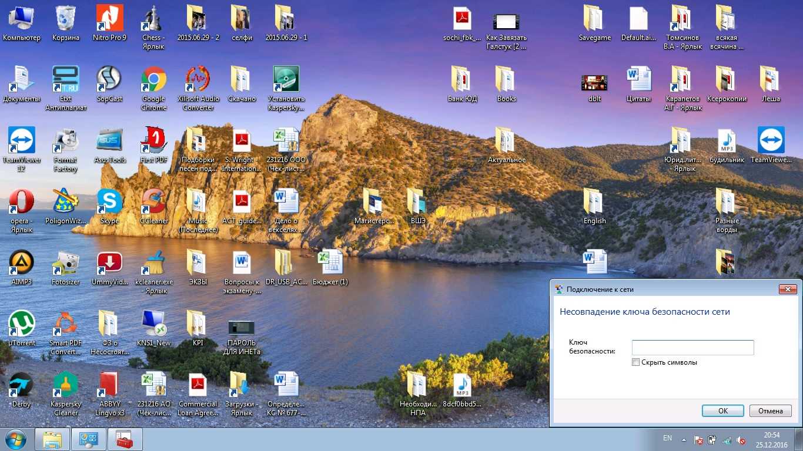Viewport: 803px width, 451px height.
Task: Show hidden system tray icons
Action: click(683, 439)
